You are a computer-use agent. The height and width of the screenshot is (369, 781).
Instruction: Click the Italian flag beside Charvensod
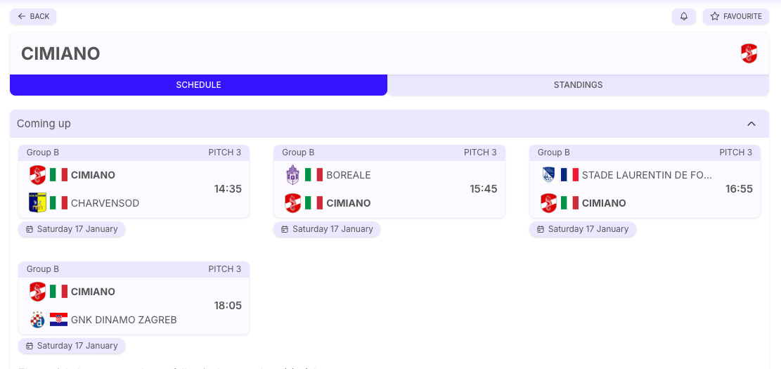[x=58, y=203]
